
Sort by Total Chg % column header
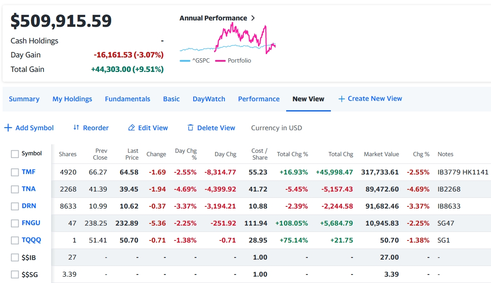click(292, 154)
